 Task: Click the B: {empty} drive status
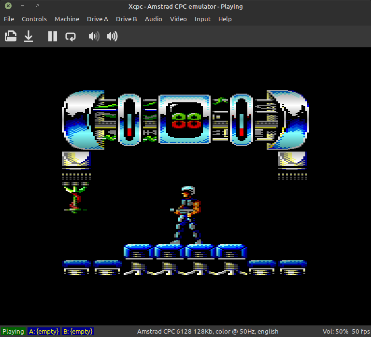78,331
